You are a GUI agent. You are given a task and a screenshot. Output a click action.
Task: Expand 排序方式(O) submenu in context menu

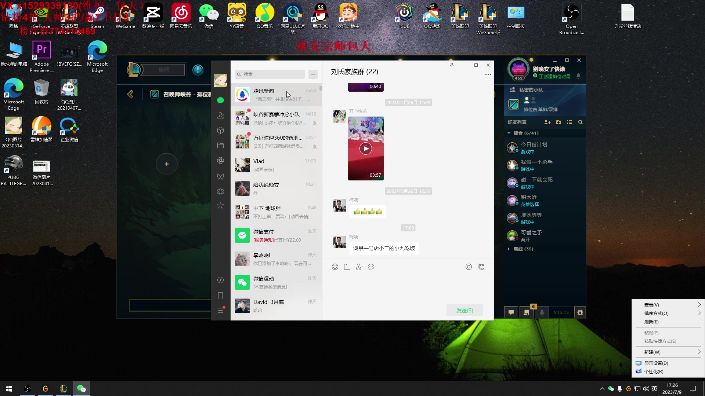668,313
